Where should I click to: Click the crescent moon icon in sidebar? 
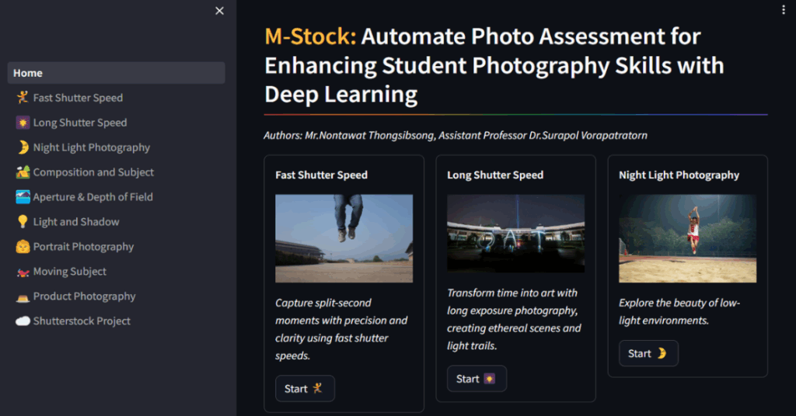[x=22, y=147]
